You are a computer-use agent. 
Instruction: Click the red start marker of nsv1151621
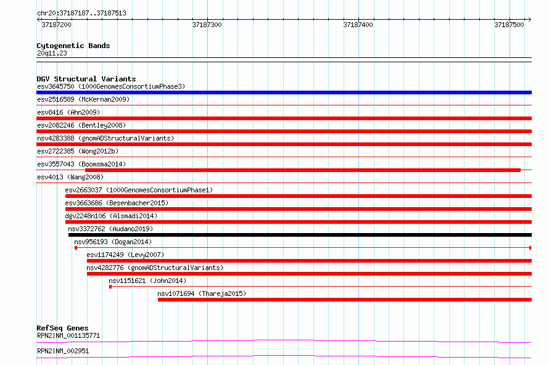(x=110, y=287)
